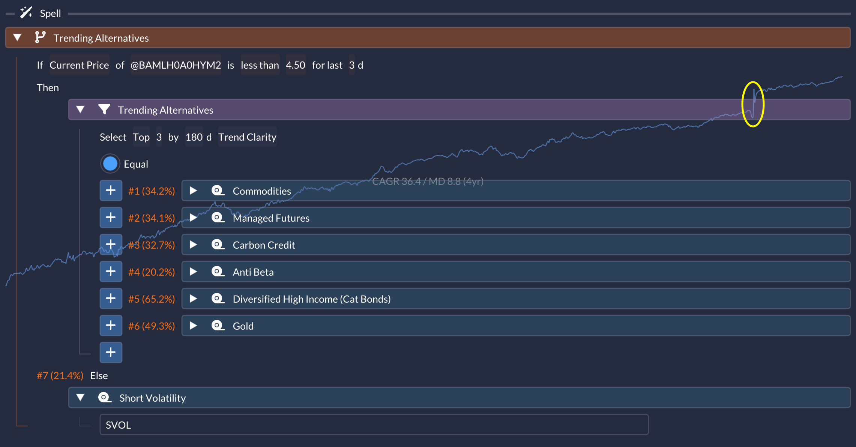Click the branch icon beside Trending Alternatives
The image size is (856, 447).
(40, 37)
